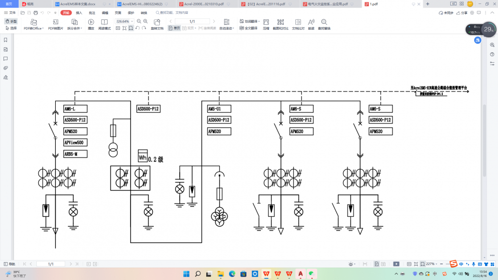Image resolution: width=498 pixels, height=280 pixels.
Task: Enable single page view (单页)
Action: tap(174, 28)
